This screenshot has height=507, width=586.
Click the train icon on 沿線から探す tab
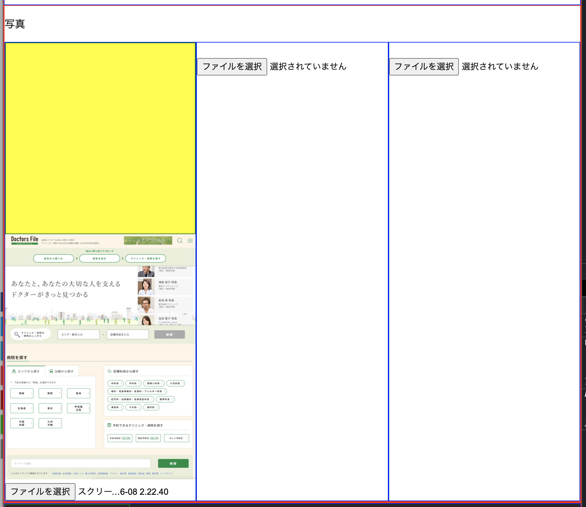click(x=51, y=371)
